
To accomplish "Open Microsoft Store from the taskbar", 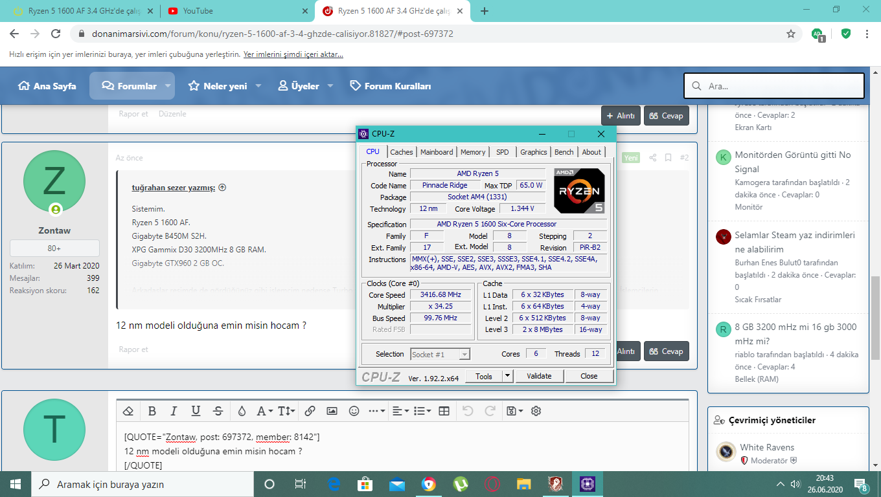I will pyautogui.click(x=365, y=484).
